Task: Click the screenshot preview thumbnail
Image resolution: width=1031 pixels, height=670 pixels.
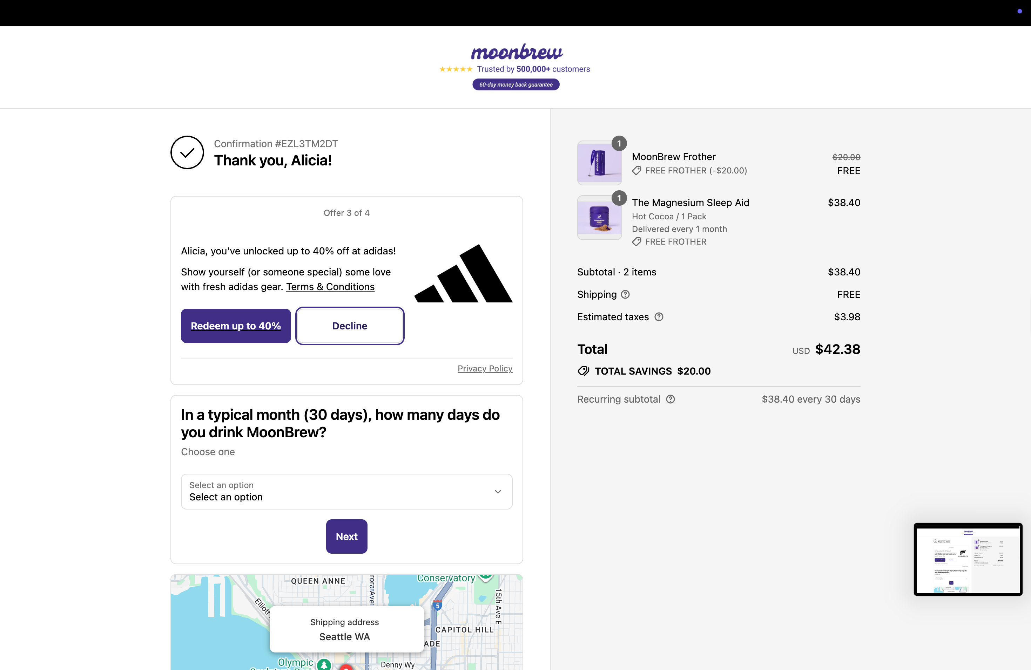Action: click(x=968, y=559)
